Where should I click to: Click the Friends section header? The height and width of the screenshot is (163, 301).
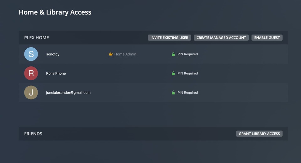point(33,134)
